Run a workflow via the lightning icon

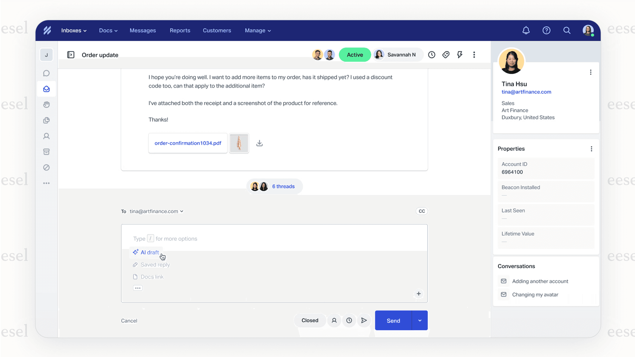(460, 54)
